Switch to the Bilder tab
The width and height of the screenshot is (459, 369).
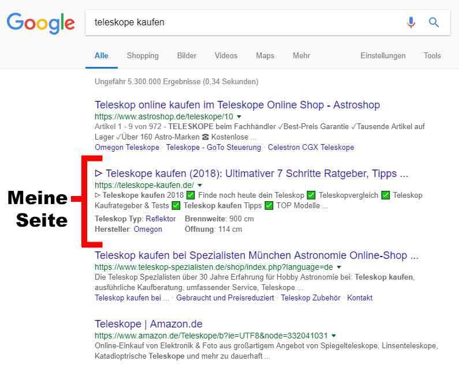click(x=186, y=55)
